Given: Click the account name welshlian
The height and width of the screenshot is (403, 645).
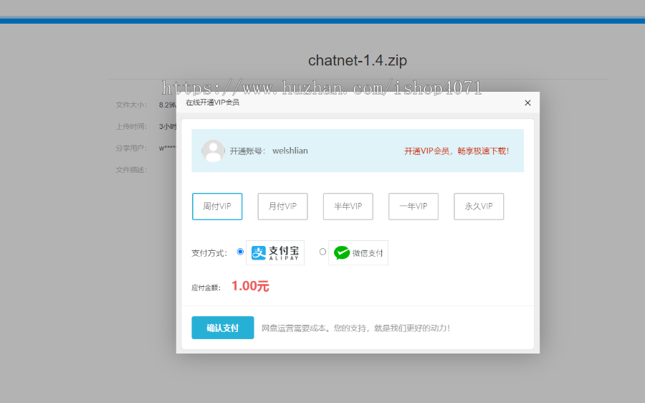Looking at the screenshot, I should tap(290, 151).
